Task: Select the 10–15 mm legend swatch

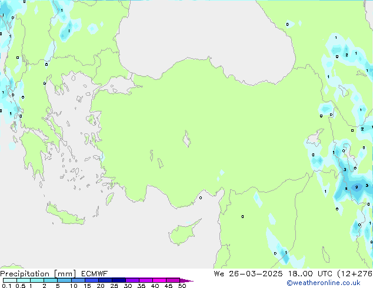Action: coord(78,280)
